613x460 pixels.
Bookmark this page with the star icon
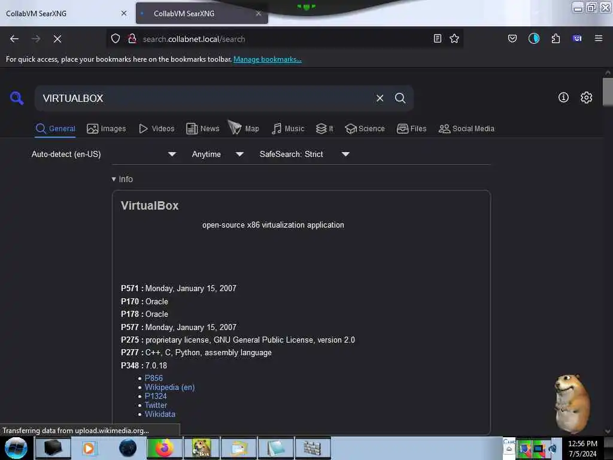(454, 38)
